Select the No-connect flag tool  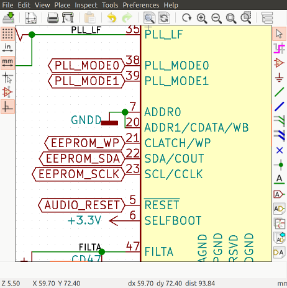(x=279, y=150)
